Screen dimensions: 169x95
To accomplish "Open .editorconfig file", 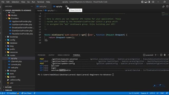I will (x=15, y=80).
